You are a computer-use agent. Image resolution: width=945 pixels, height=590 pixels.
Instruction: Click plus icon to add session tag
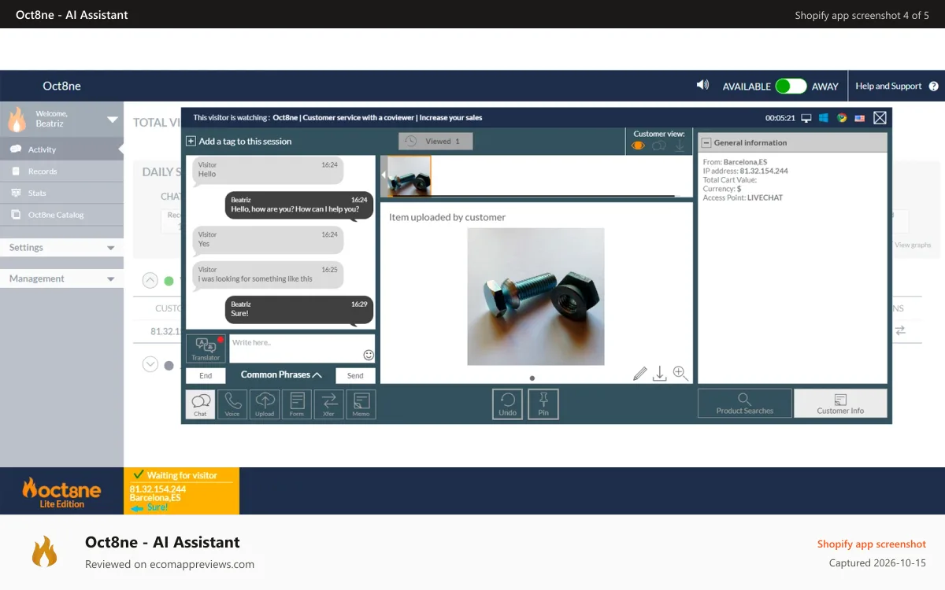191,142
